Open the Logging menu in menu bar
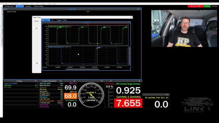This screenshot has height=123, width=219. tap(43, 4)
